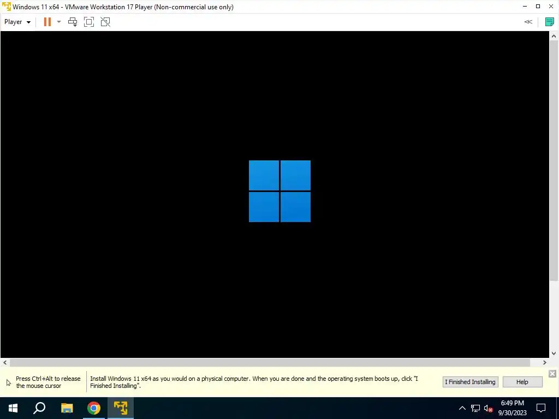Click the horizontal scrollbar right arrow

point(544,362)
